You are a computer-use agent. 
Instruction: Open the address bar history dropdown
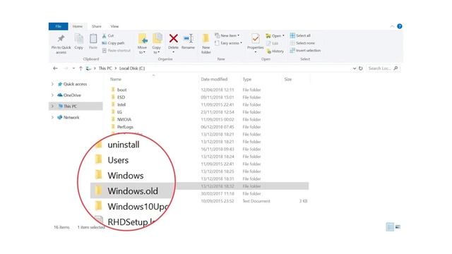[355, 68]
